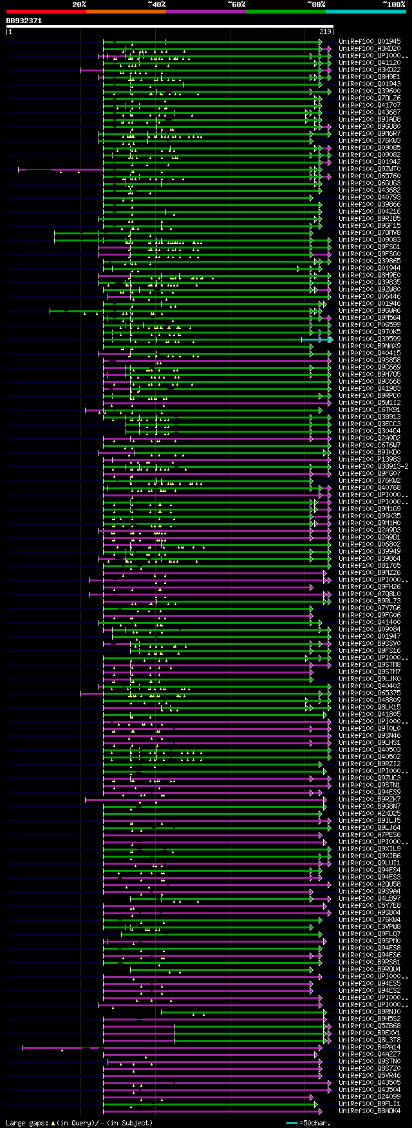Image resolution: width=412 pixels, height=1128 pixels.
Task: Select the UniRef100_A7Q8L0 row label
Action: pyautogui.click(x=370, y=594)
